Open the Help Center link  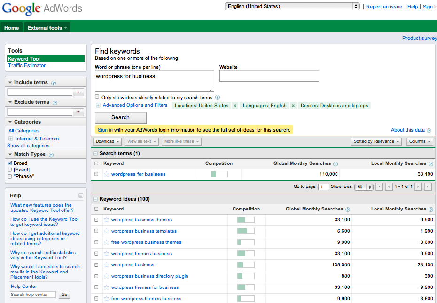click(23, 286)
